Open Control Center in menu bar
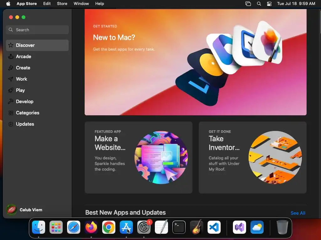Screen dimensions: 321x240 [x=269, y=4]
